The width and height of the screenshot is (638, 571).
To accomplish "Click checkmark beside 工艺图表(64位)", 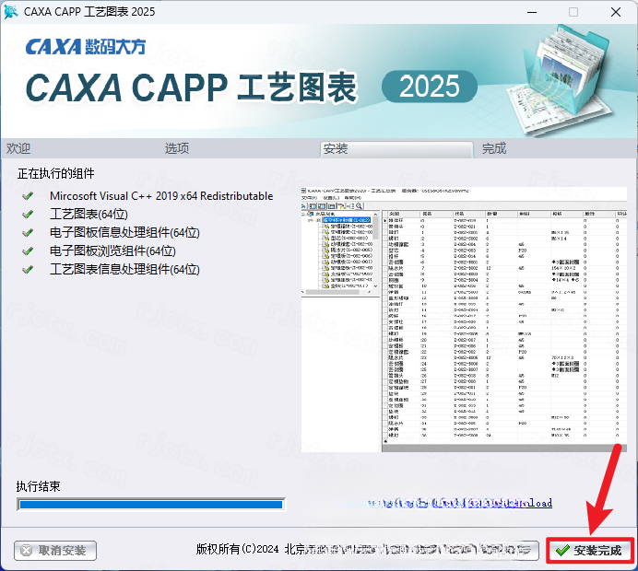I will (28, 215).
